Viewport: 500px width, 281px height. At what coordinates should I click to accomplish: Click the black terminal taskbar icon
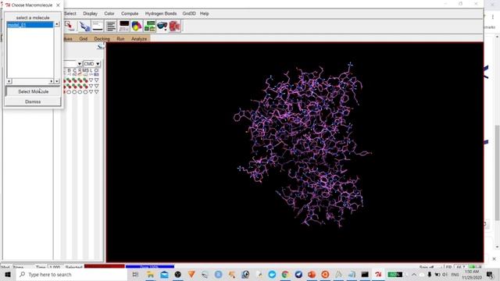[365, 274]
